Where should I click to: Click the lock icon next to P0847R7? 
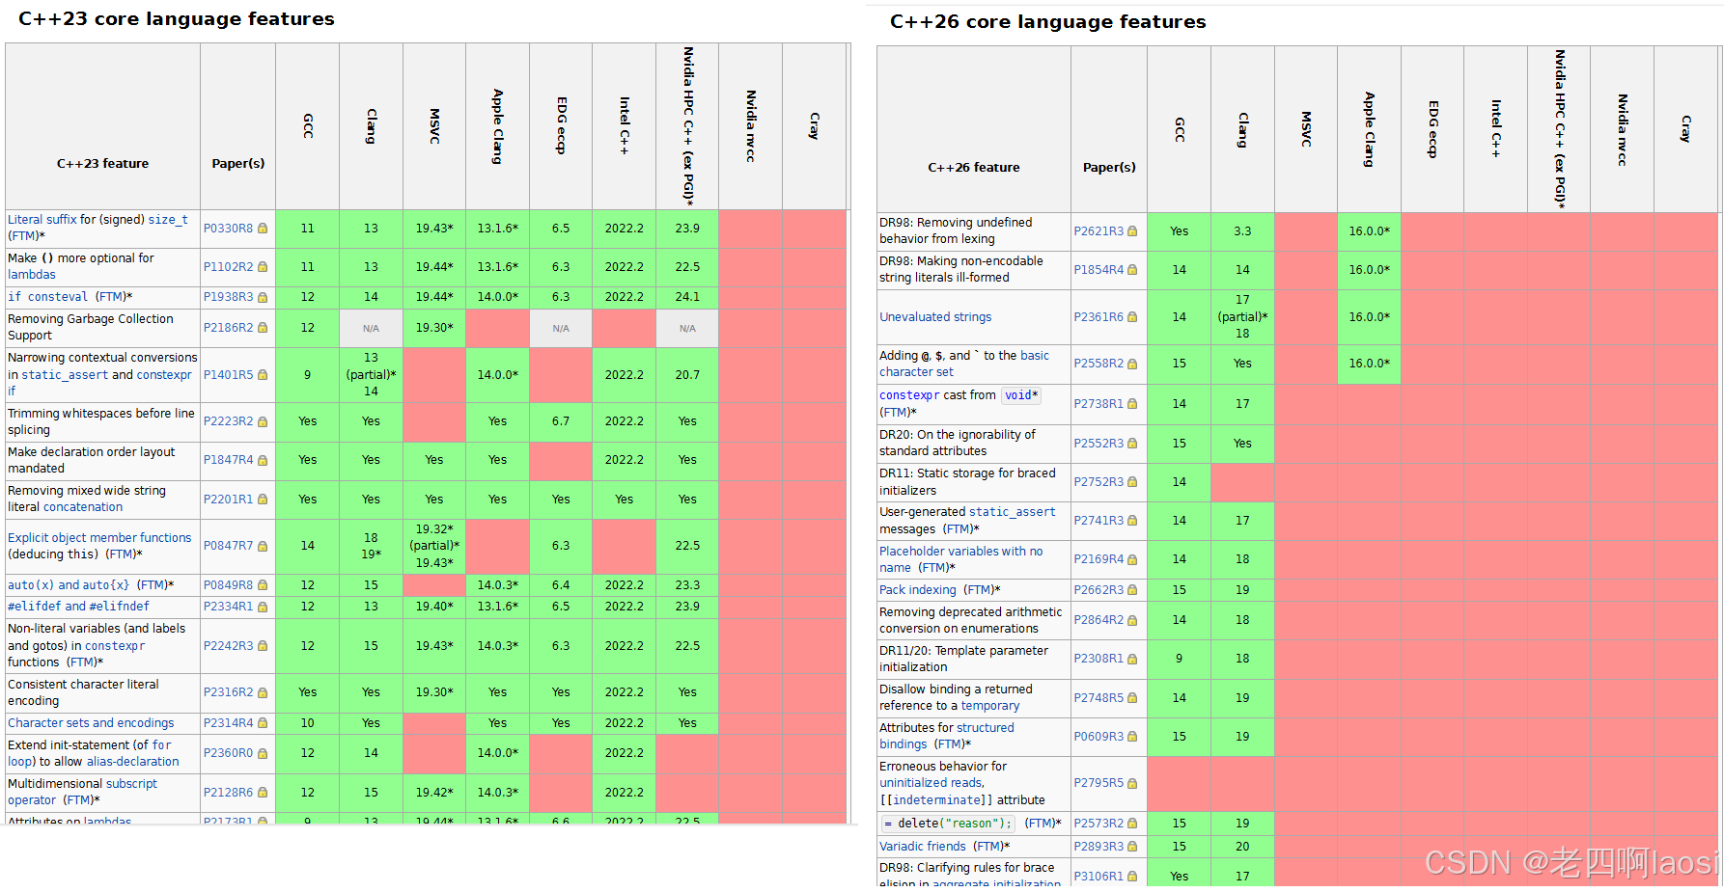point(263,546)
